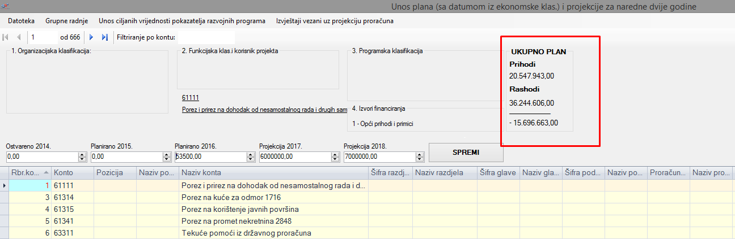Select row indicator arrow for row 1
Image resolution: width=735 pixels, height=239 pixels.
click(5, 185)
